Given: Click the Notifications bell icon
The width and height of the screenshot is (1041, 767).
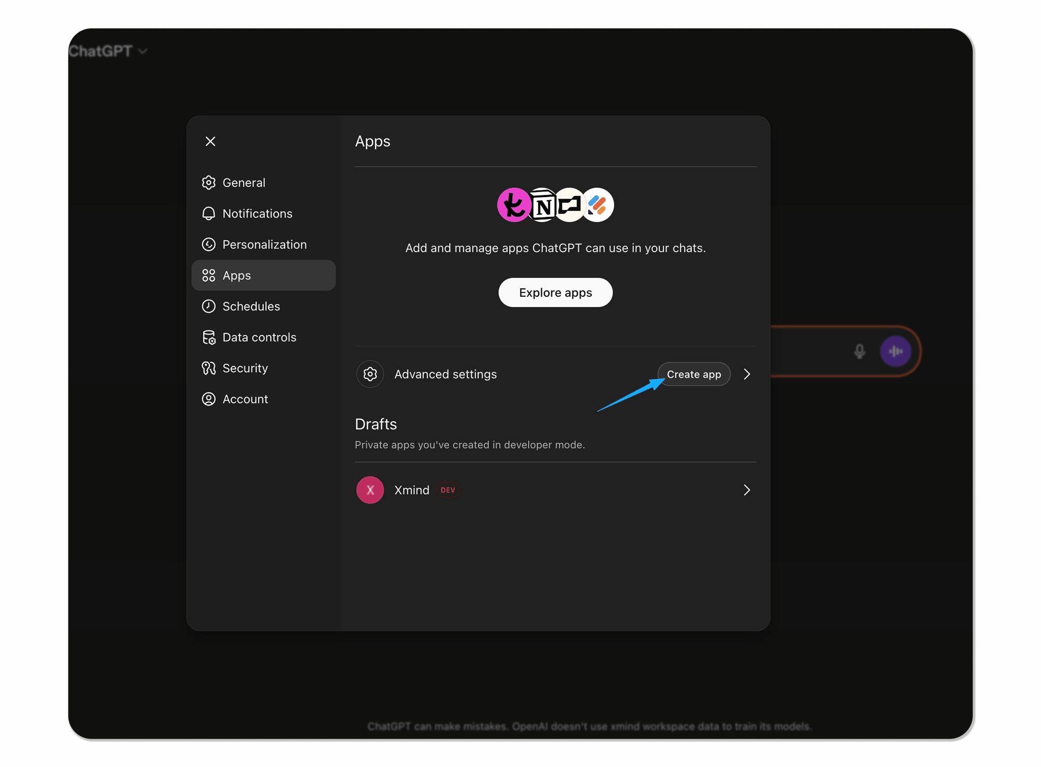Looking at the screenshot, I should [x=209, y=213].
